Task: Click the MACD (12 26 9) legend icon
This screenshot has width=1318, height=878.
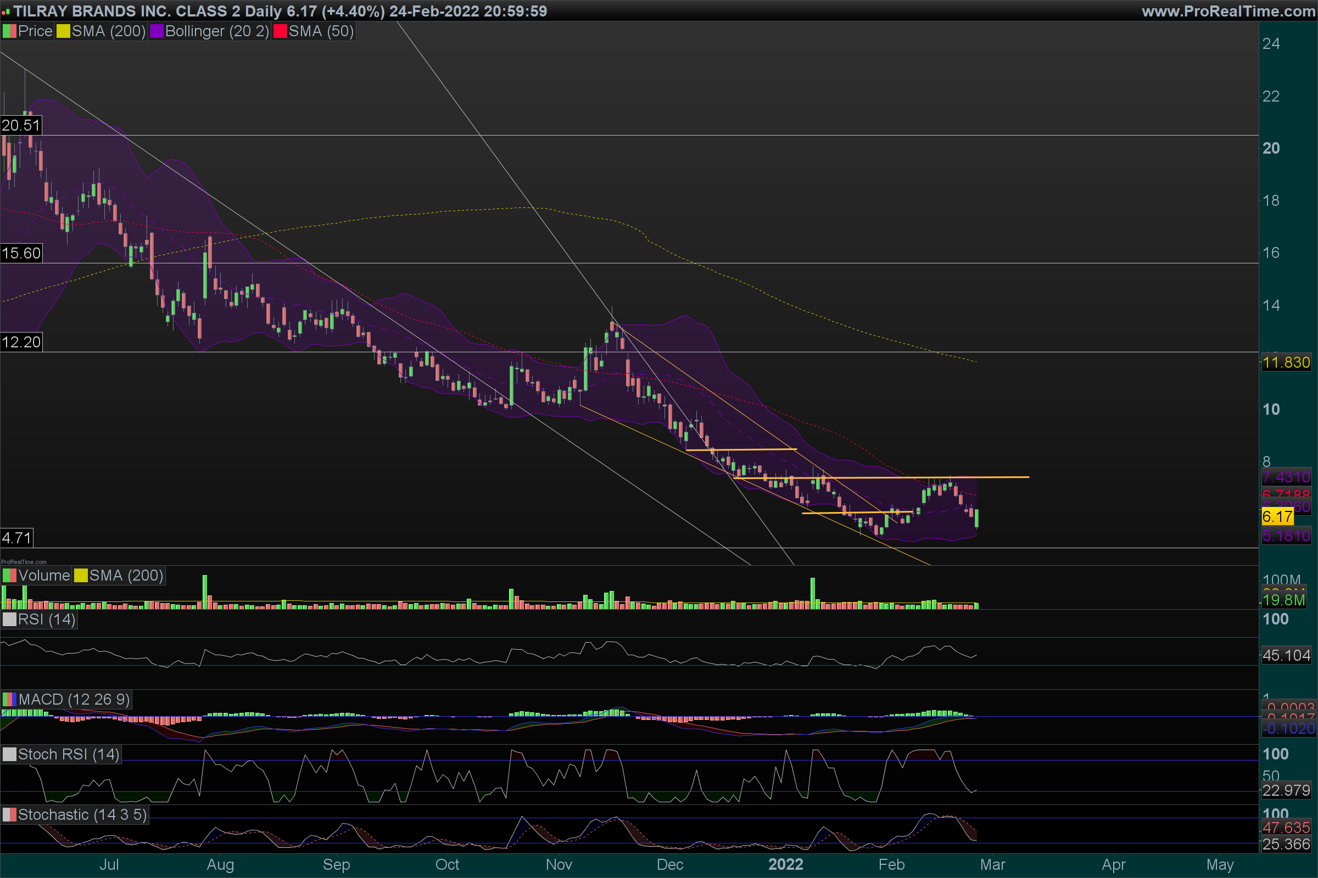Action: tap(9, 699)
